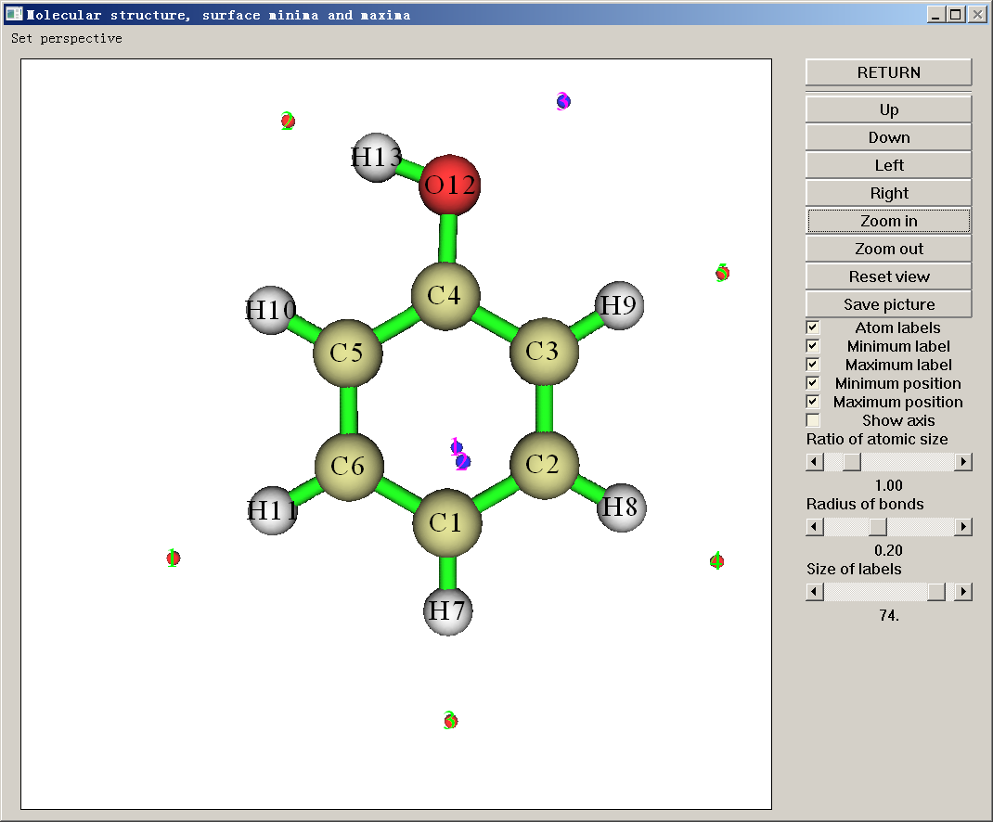993x822 pixels.
Task: Increase radius of bonds with right arrow
Action: (x=963, y=527)
